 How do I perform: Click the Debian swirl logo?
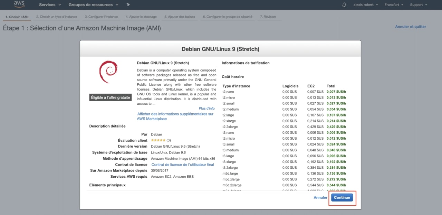[108, 72]
